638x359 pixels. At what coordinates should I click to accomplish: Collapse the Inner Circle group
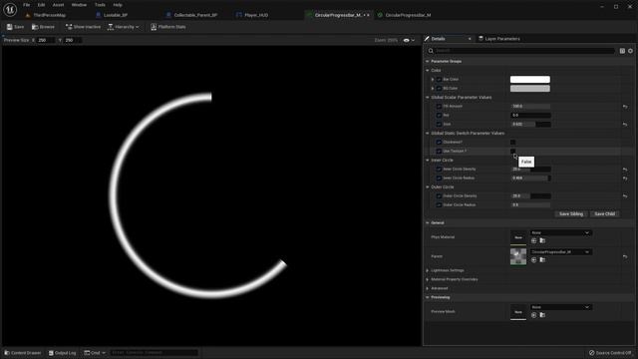click(428, 160)
